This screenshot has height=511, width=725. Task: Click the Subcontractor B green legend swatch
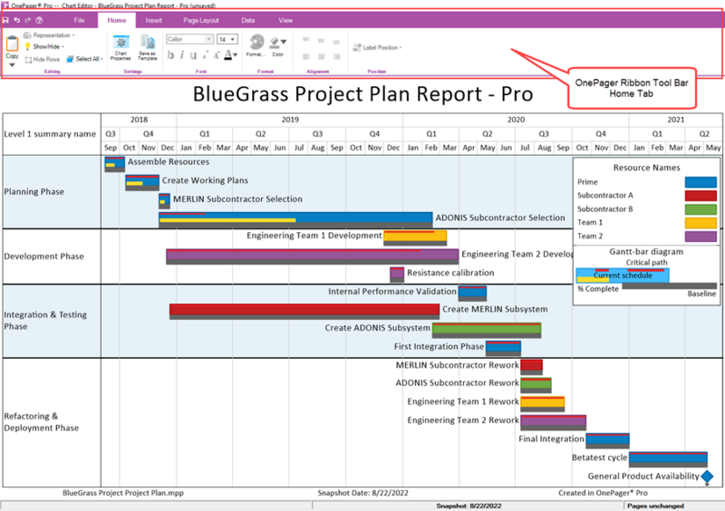point(701,209)
